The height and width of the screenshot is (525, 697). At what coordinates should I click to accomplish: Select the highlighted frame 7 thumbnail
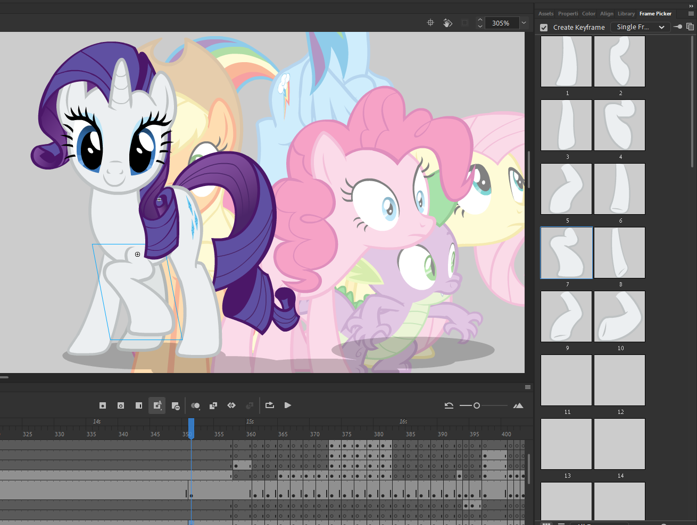click(567, 252)
